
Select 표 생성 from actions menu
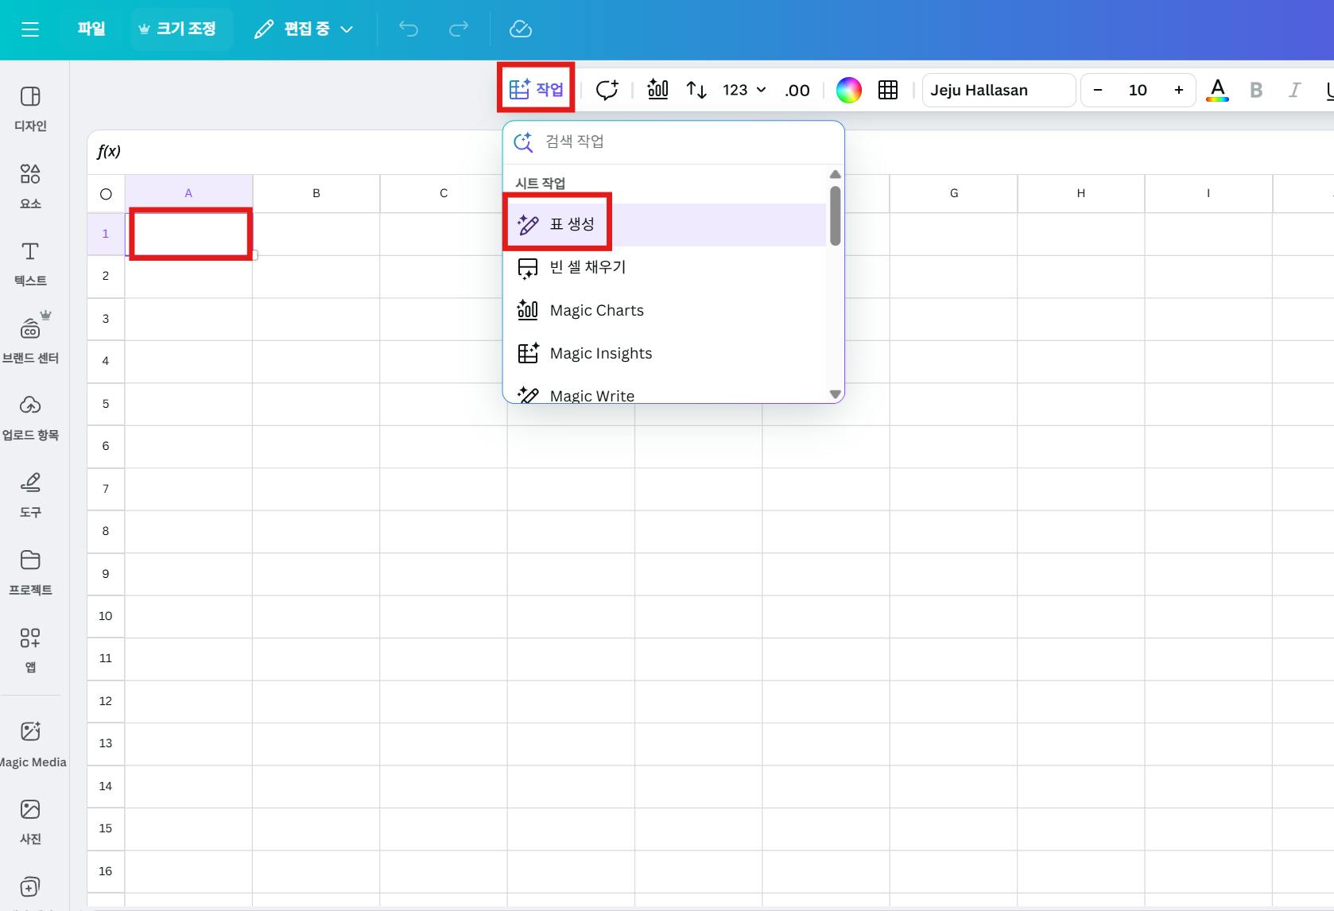665,225
